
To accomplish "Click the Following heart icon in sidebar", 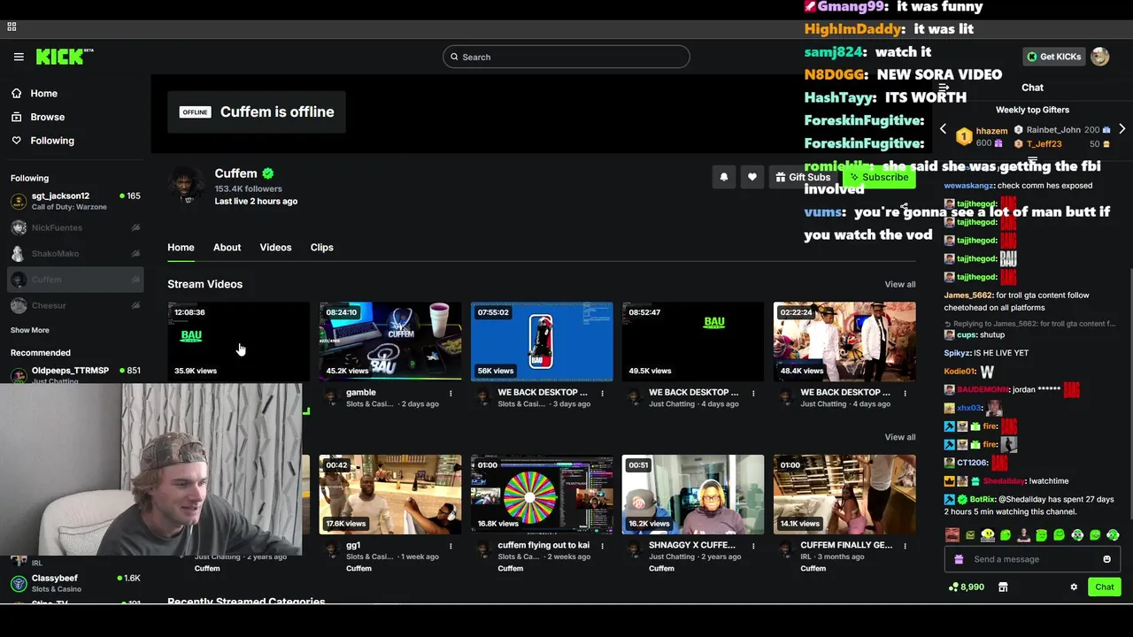I will [16, 141].
